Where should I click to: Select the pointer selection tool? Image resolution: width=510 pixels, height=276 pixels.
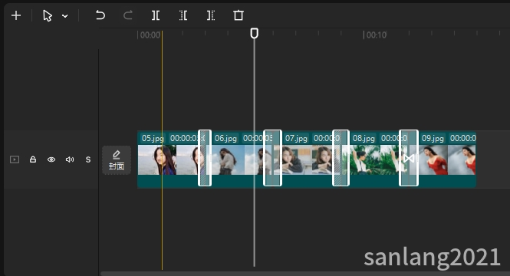click(48, 15)
